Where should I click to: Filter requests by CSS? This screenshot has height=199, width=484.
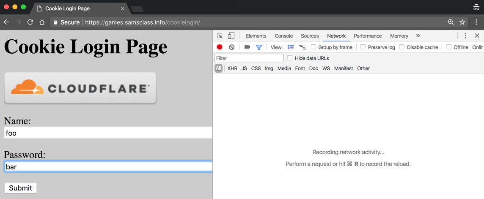pos(256,68)
